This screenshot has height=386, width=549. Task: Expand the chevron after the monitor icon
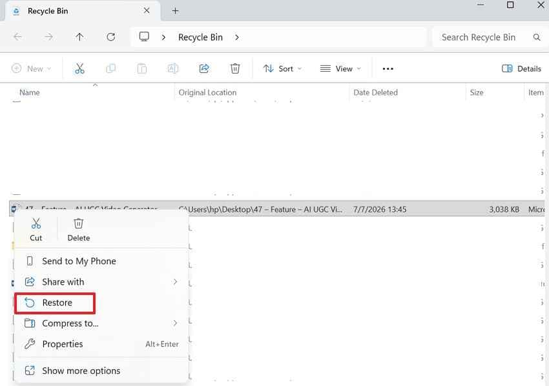(163, 37)
